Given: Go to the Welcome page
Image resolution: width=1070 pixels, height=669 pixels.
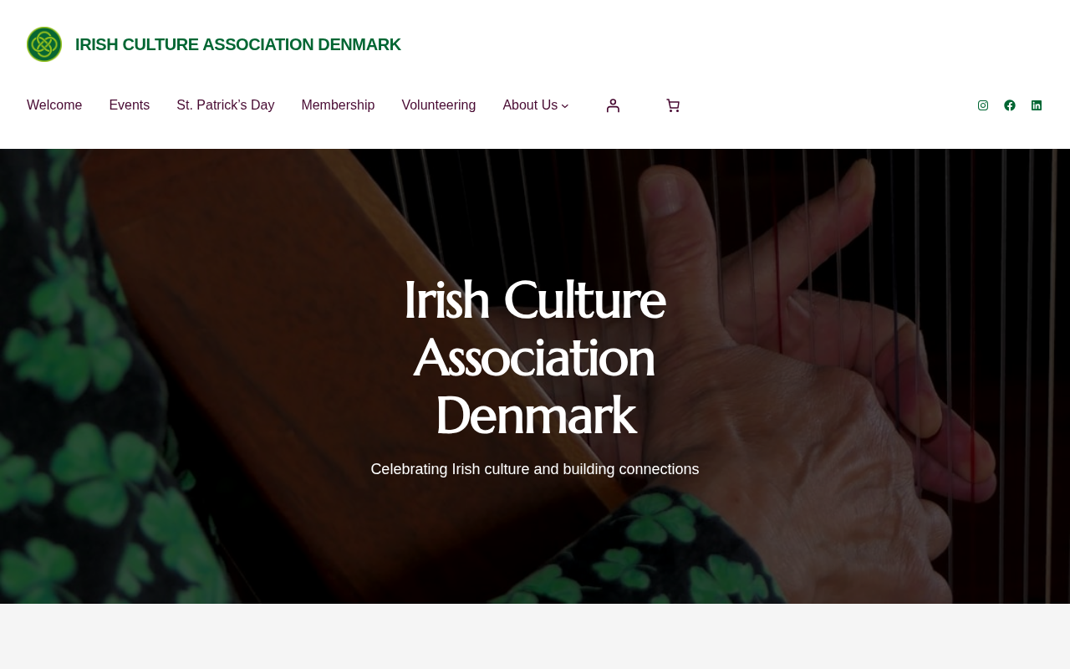Looking at the screenshot, I should [54, 105].
